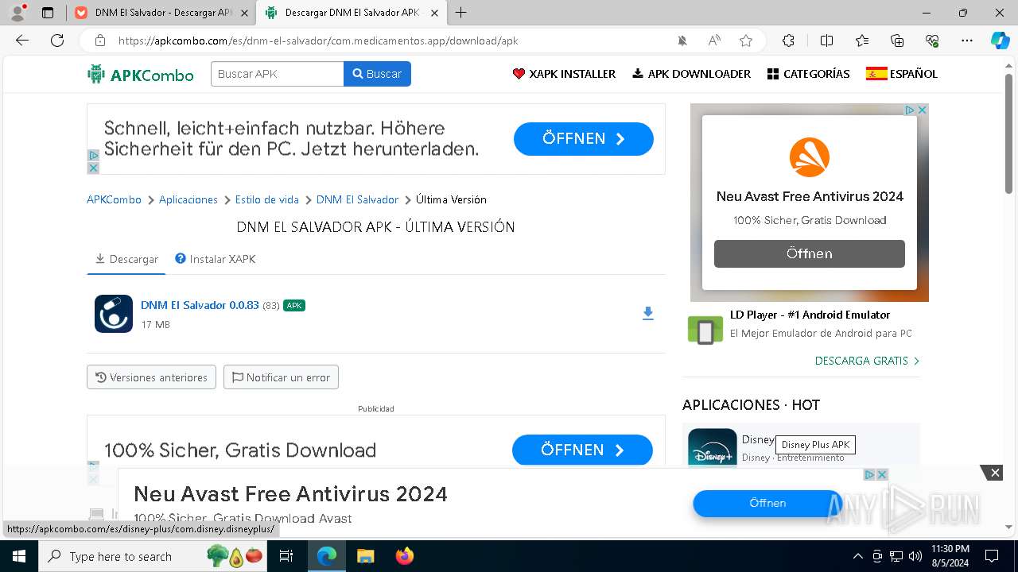Add page to favorites star icon
This screenshot has height=572, width=1018.
[746, 41]
